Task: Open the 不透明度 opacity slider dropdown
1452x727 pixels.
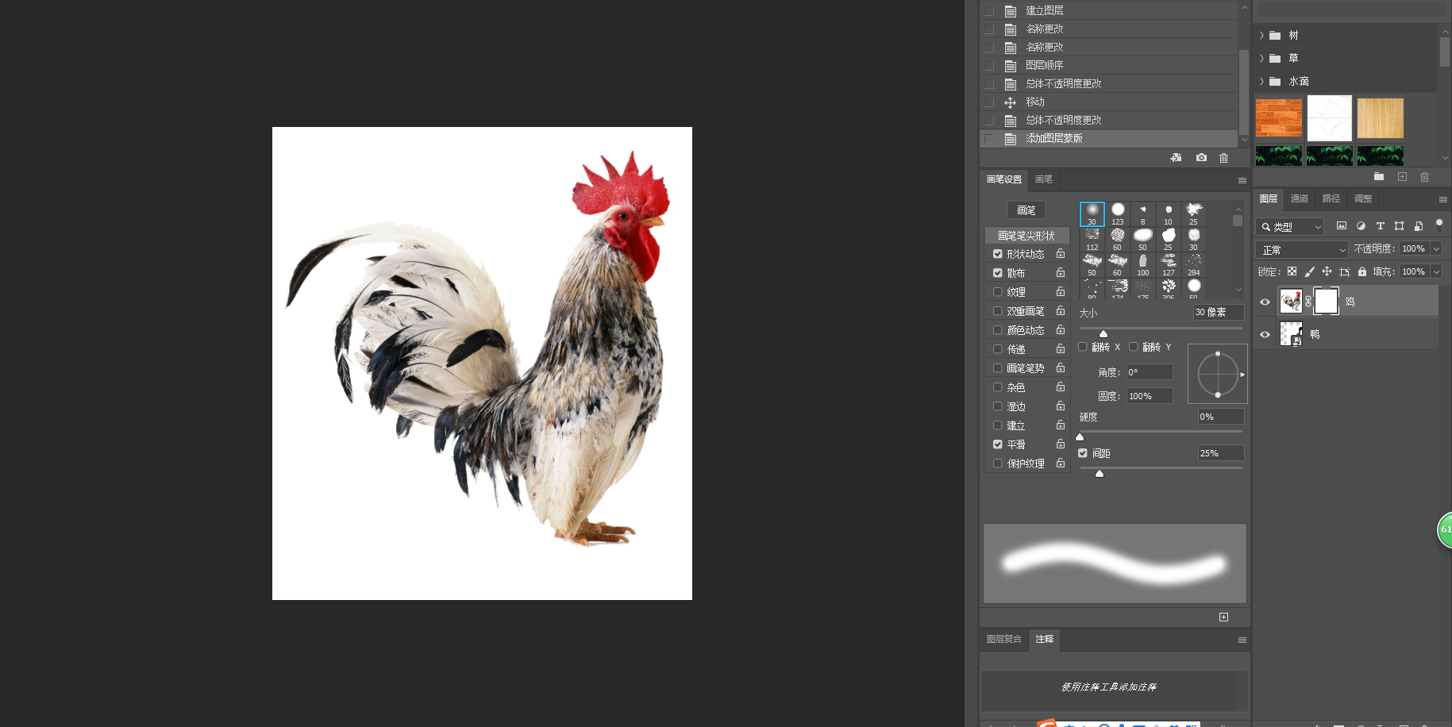Action: coord(1436,248)
